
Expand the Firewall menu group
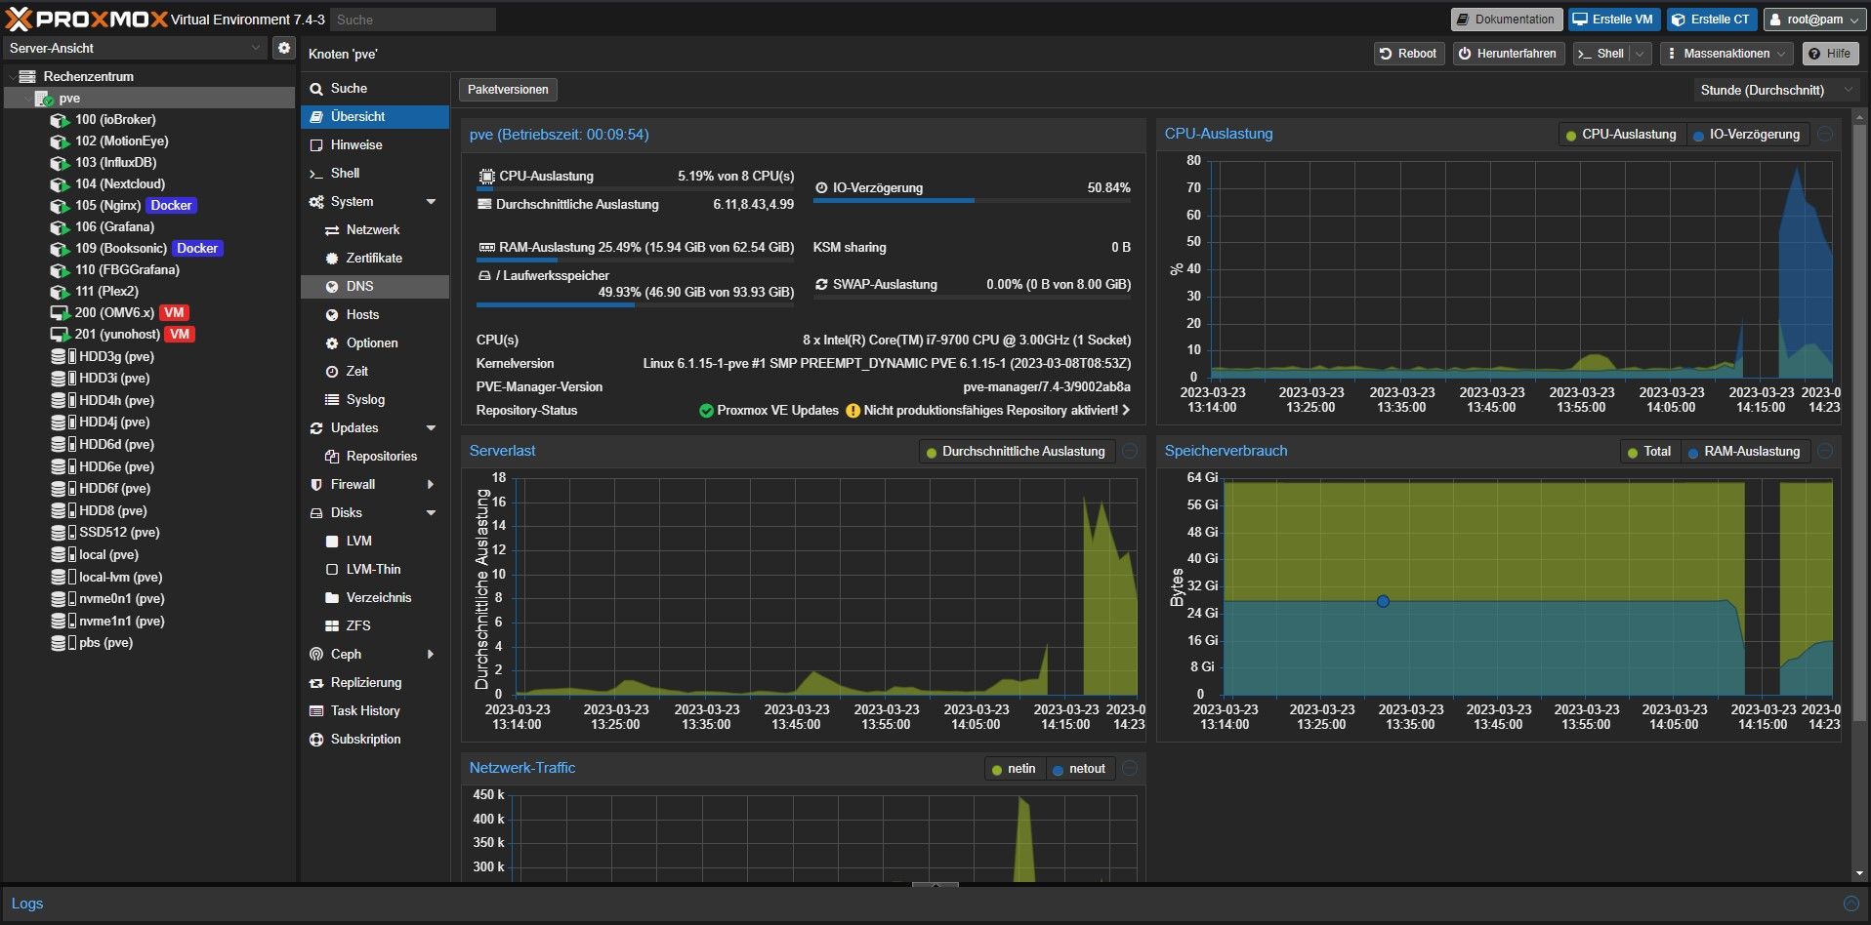coord(431,485)
